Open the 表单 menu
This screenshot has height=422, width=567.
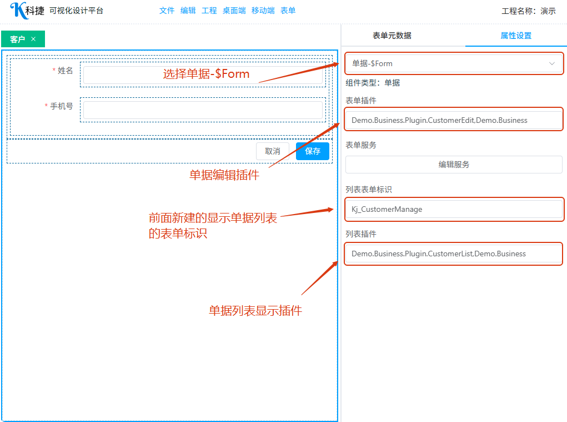(x=288, y=11)
